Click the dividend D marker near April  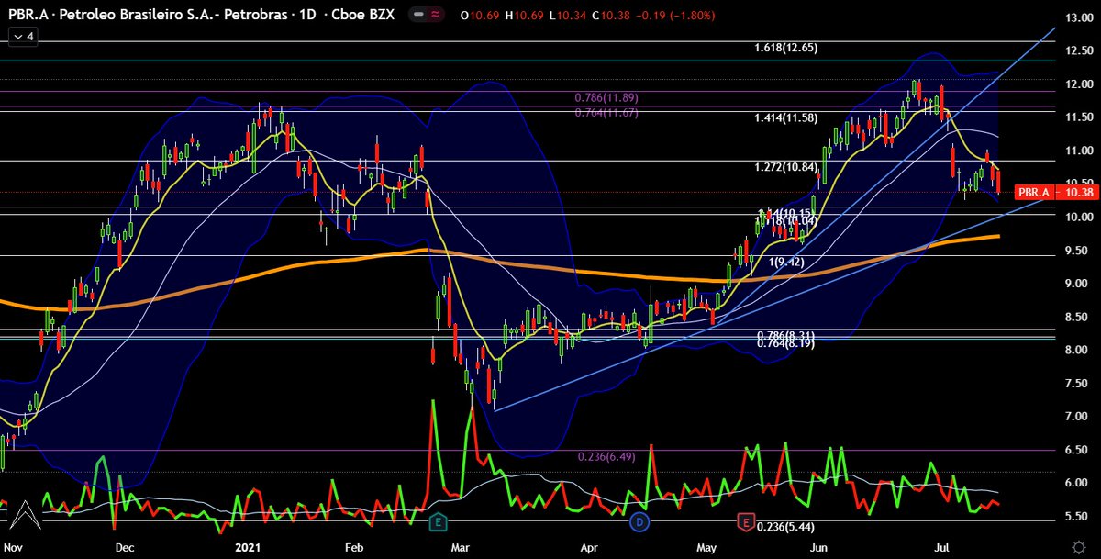pos(639,522)
